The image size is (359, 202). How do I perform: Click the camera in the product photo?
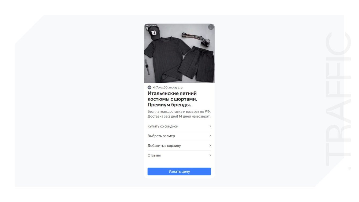pos(206,42)
